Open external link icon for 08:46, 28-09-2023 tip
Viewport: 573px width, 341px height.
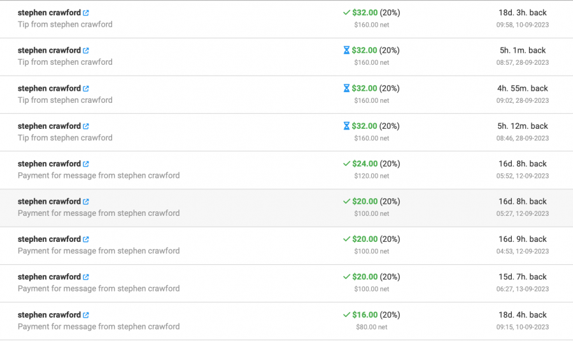86,126
